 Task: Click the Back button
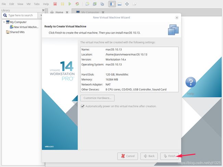[x=149, y=156]
